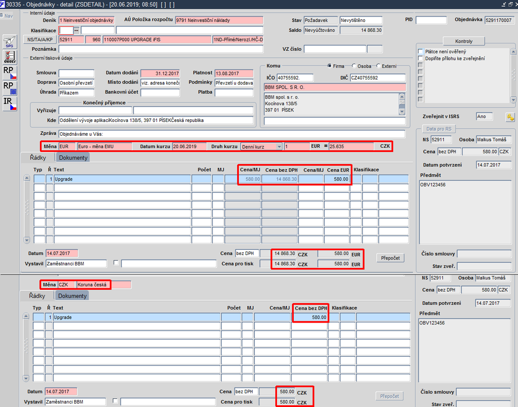Open the Klasifikace lookup ellipsis button
The width and height of the screenshot is (518, 407).
[x=76, y=31]
